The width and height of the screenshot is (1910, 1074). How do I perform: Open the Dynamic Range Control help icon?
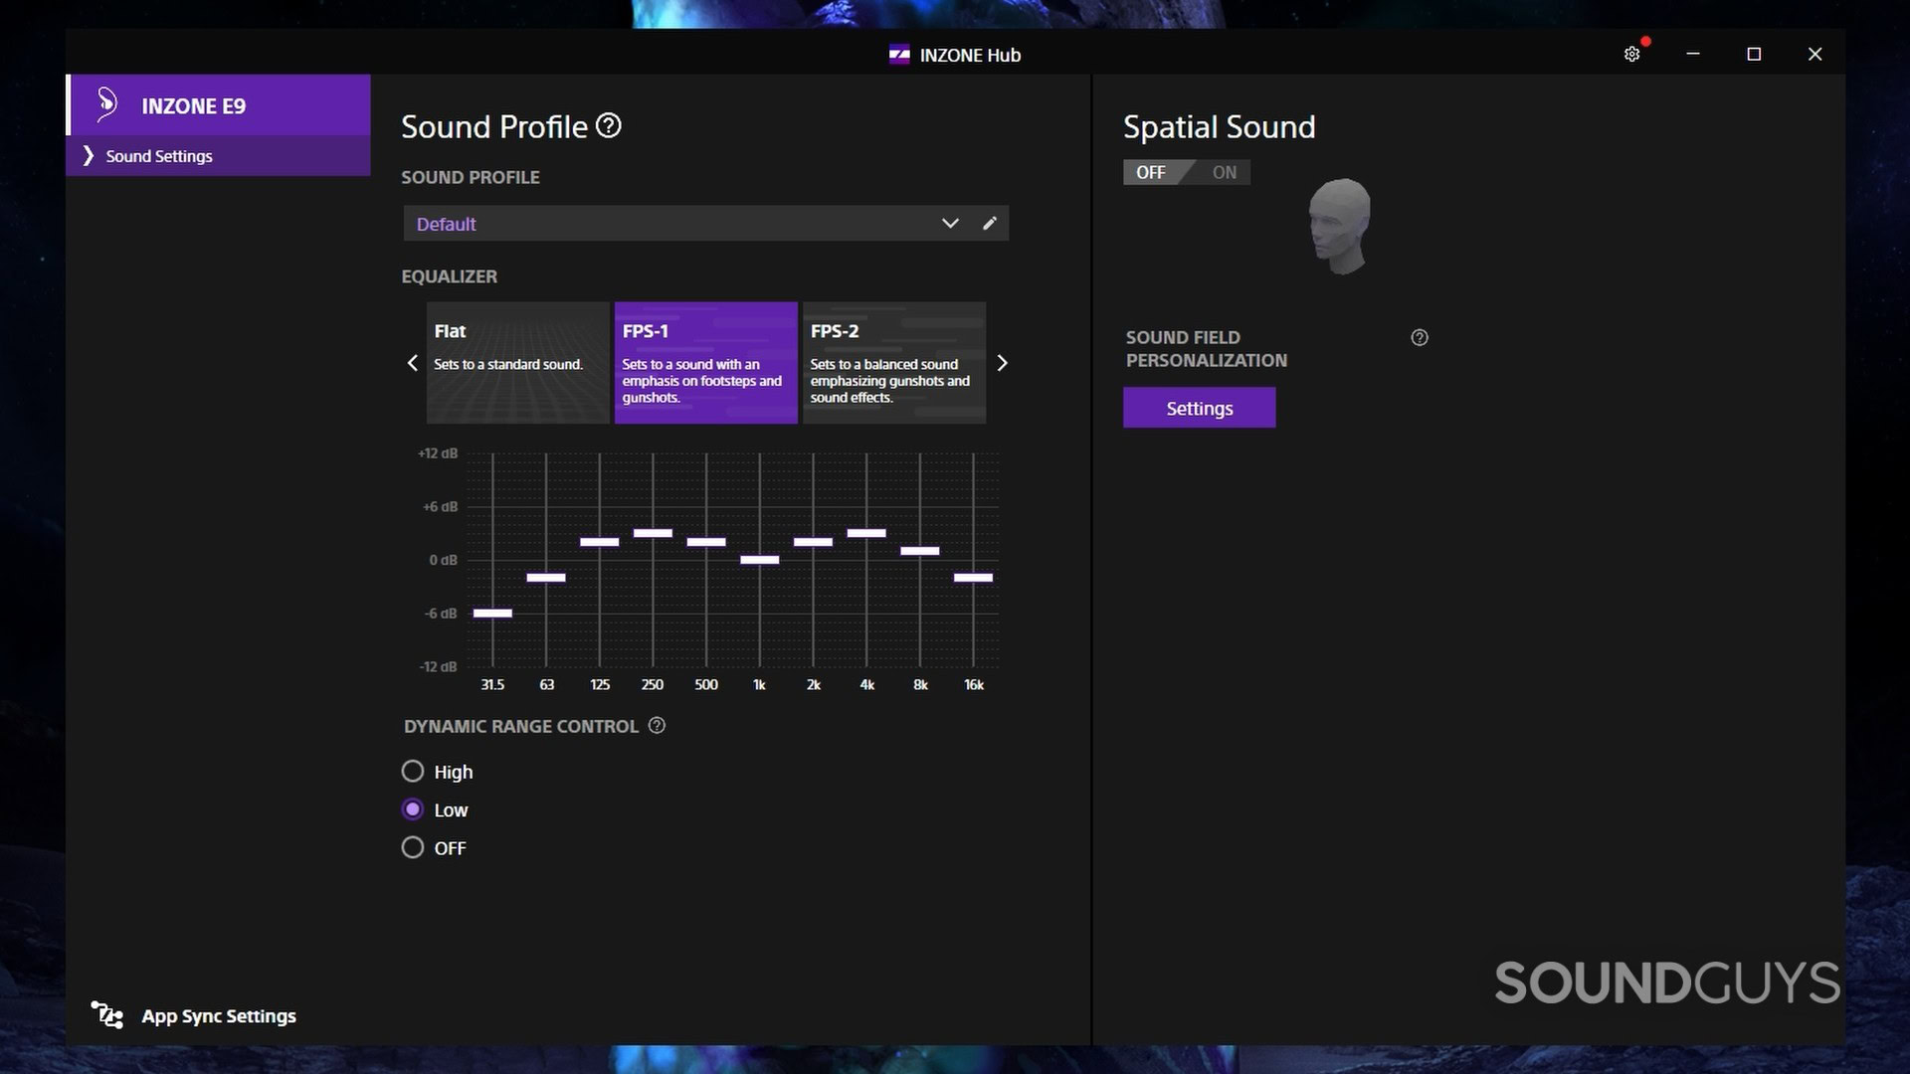pyautogui.click(x=657, y=726)
